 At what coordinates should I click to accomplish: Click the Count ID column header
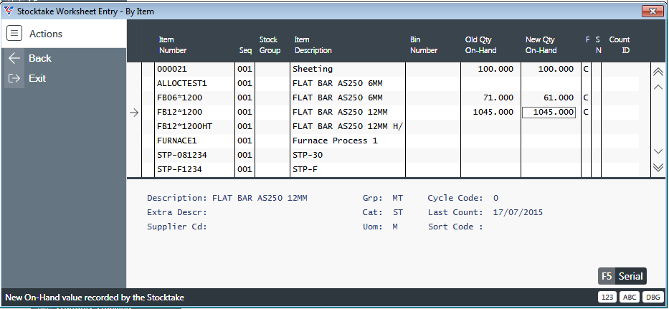(620, 45)
